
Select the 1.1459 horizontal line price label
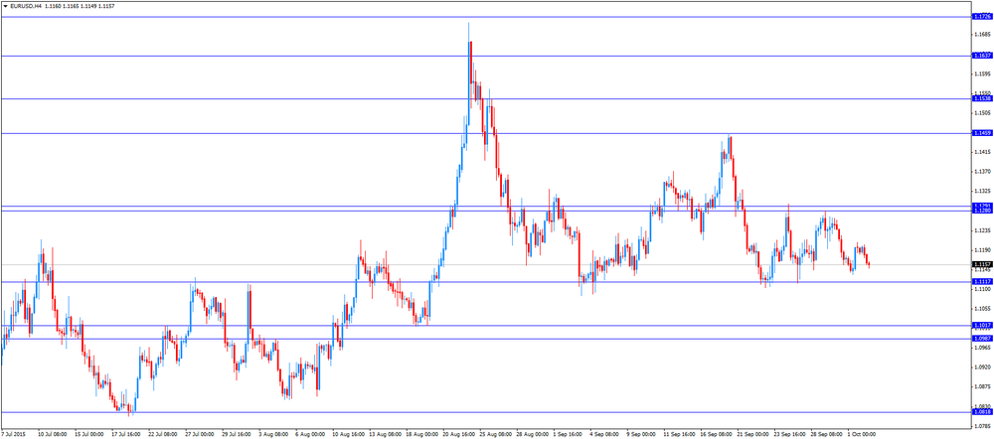pyautogui.click(x=982, y=133)
